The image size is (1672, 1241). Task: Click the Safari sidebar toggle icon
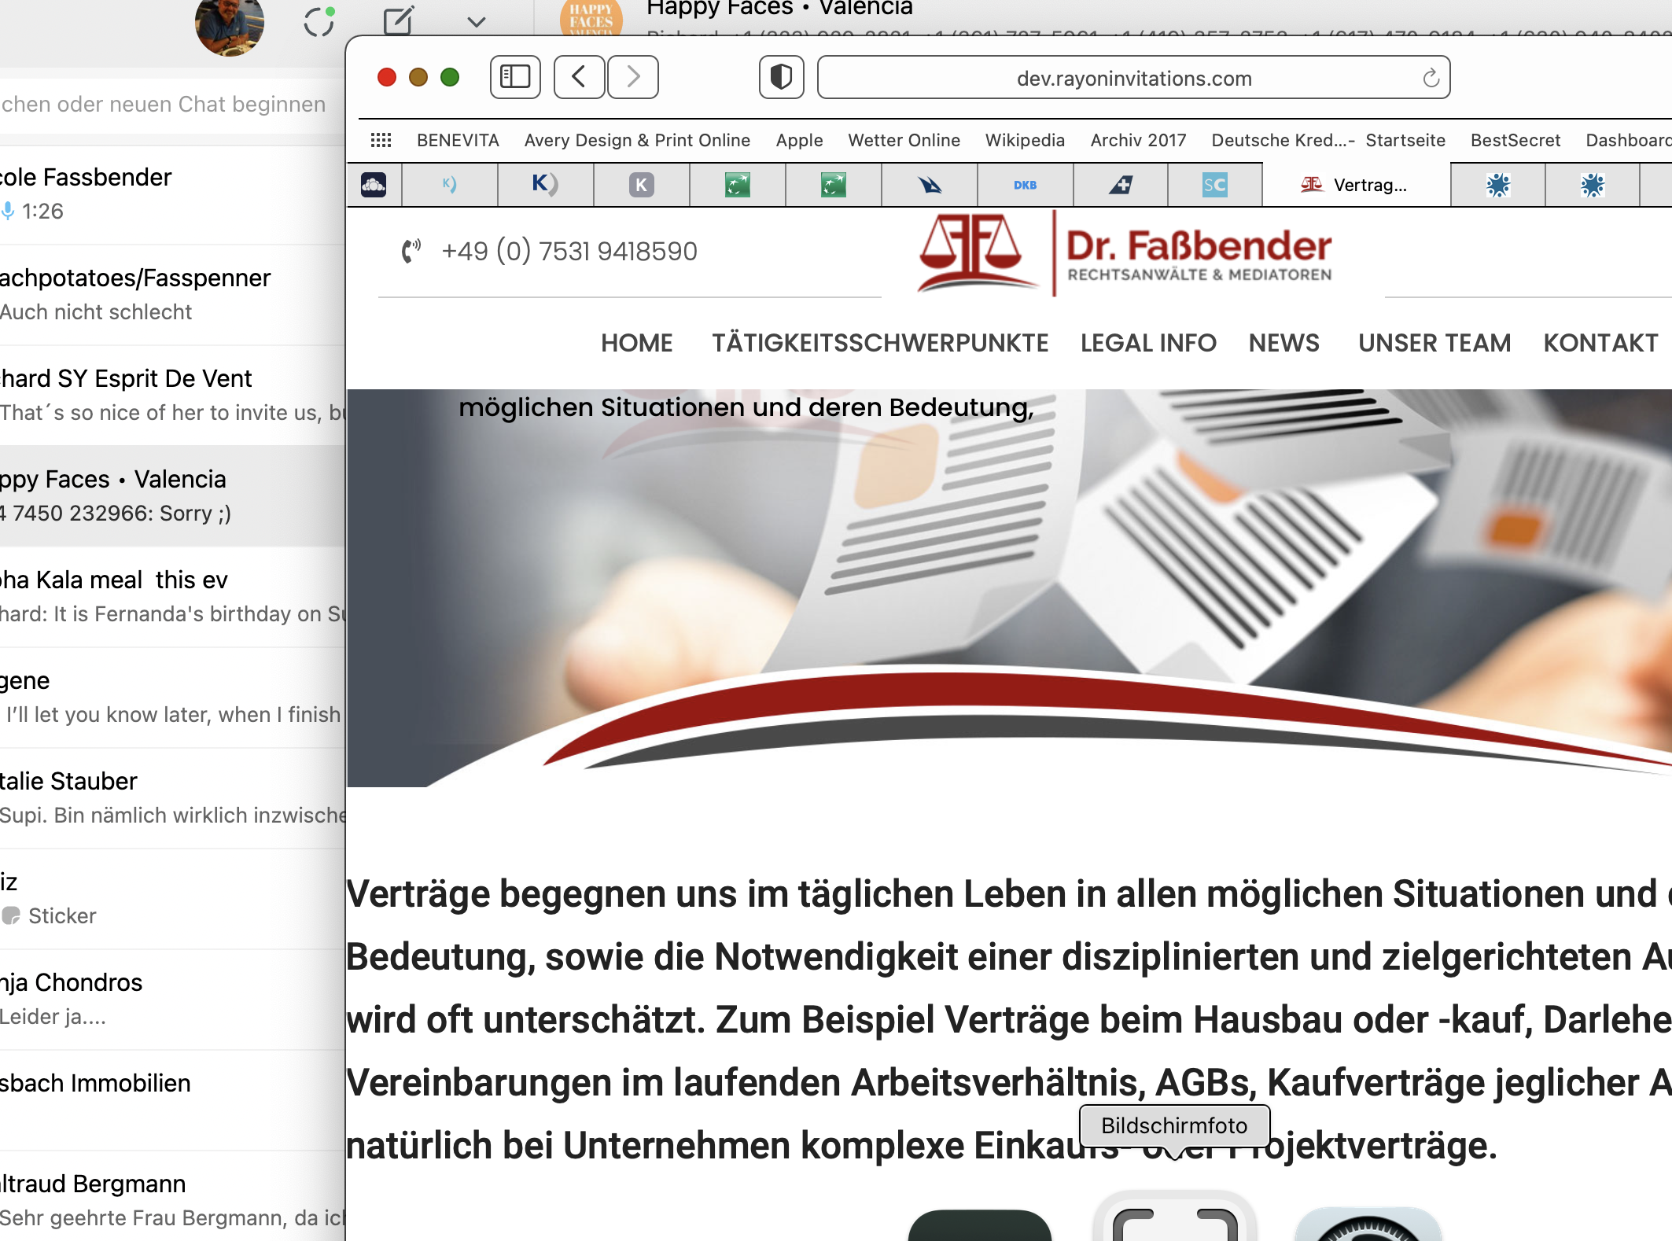tap(515, 77)
